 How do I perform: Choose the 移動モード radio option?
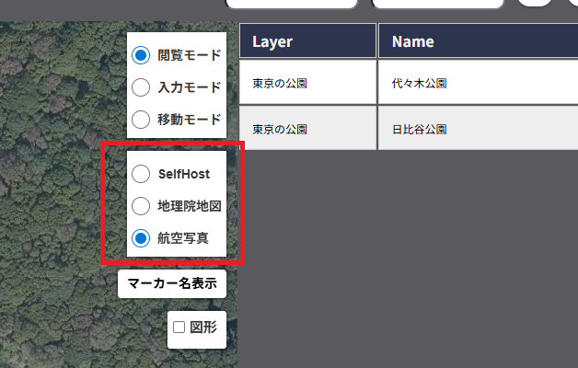pyautogui.click(x=141, y=120)
